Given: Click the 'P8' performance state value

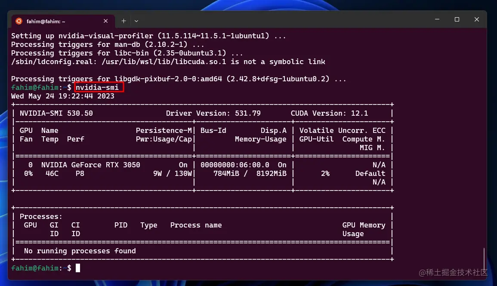Looking at the screenshot, I should click(x=80, y=173).
